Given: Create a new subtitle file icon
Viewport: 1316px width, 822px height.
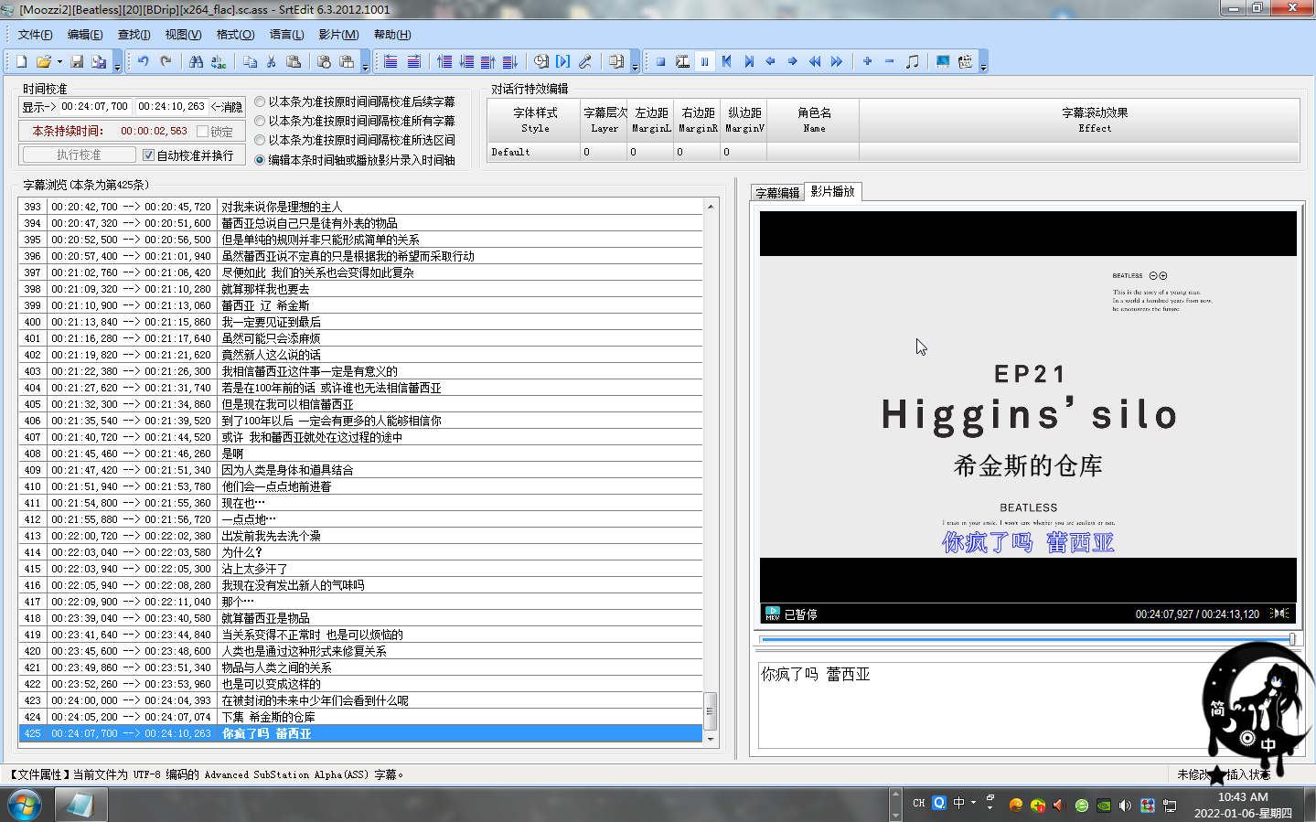Looking at the screenshot, I should (x=21, y=61).
